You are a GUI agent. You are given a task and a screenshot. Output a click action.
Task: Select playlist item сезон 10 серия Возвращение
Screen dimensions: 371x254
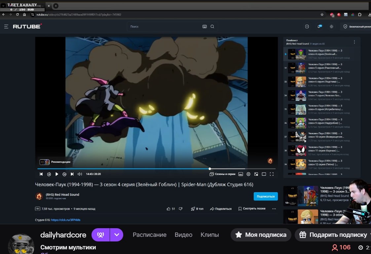tap(322, 137)
